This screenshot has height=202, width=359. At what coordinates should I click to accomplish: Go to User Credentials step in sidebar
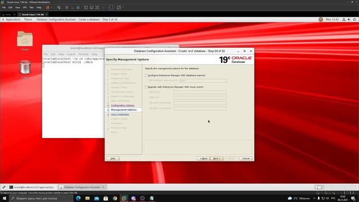click(x=120, y=114)
